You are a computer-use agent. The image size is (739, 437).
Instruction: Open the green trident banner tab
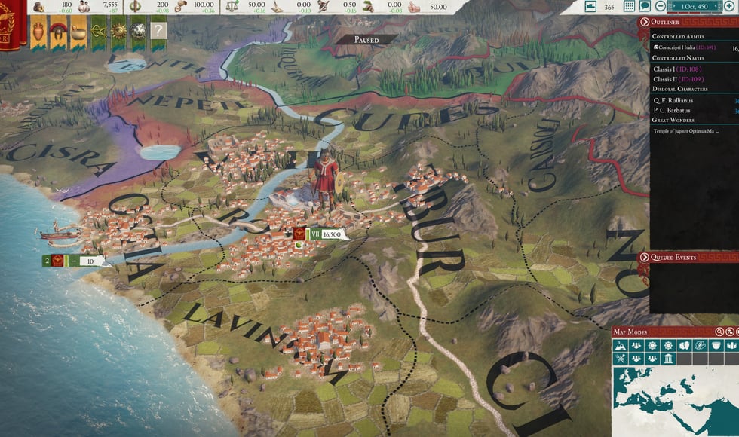pos(99,32)
